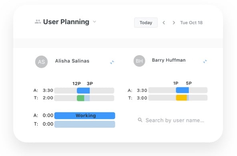
Task: Open Alisha Salinas name
Action: (x=72, y=61)
